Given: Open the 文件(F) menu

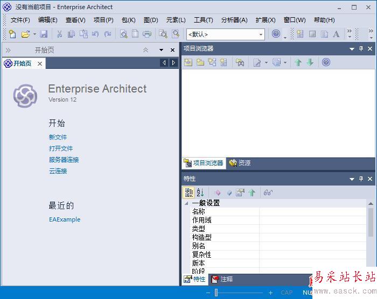Looking at the screenshot, I should tap(20, 20).
